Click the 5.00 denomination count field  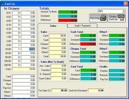16,45
